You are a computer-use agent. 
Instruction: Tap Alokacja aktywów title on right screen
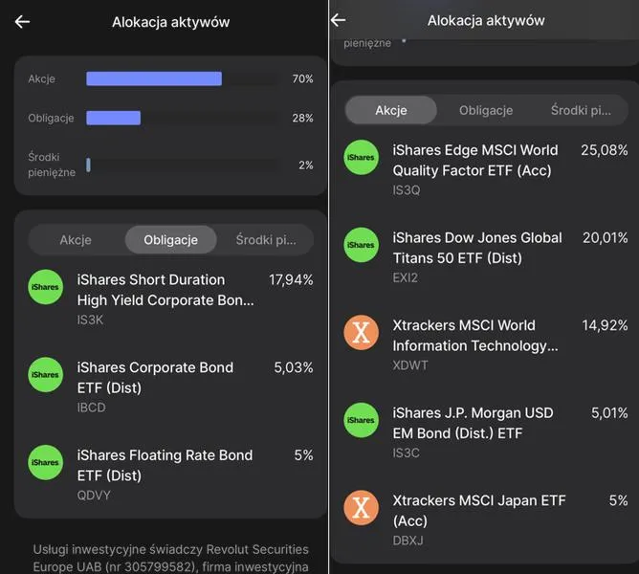tap(486, 20)
